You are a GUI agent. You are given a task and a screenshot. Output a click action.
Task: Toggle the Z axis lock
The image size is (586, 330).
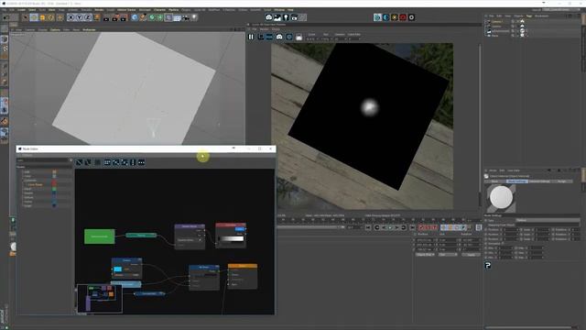[x=88, y=17]
